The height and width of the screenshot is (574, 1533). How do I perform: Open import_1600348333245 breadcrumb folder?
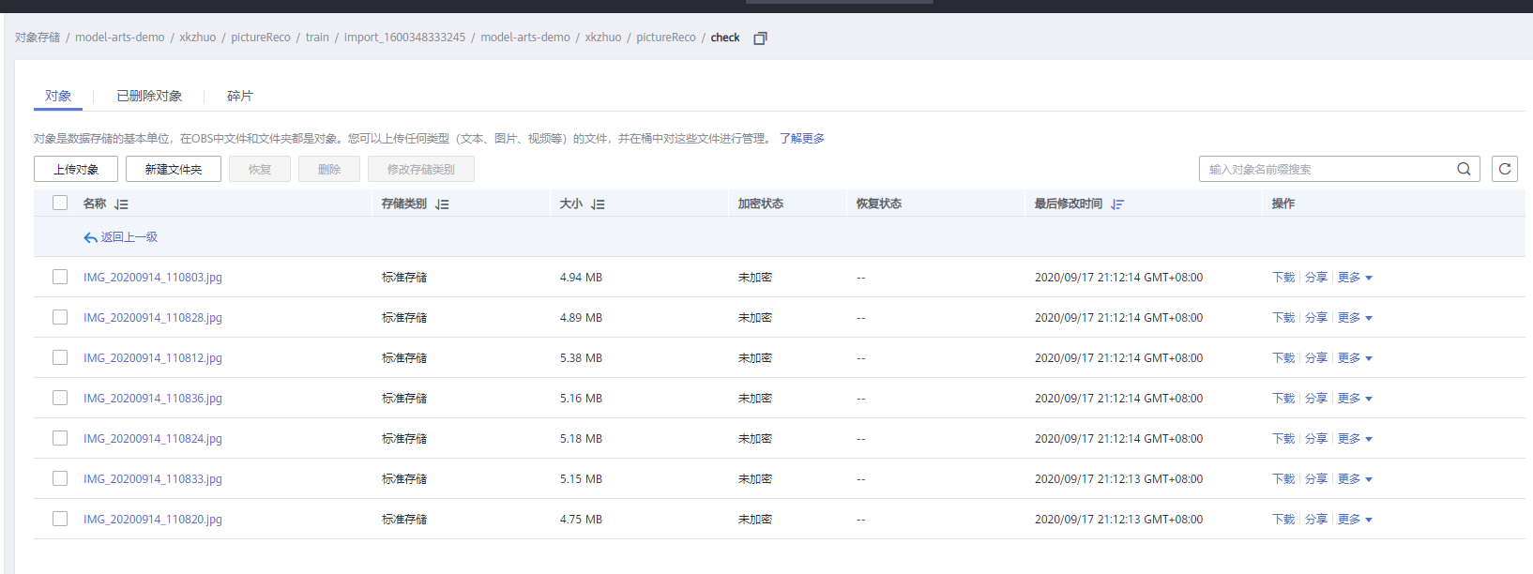coord(404,38)
